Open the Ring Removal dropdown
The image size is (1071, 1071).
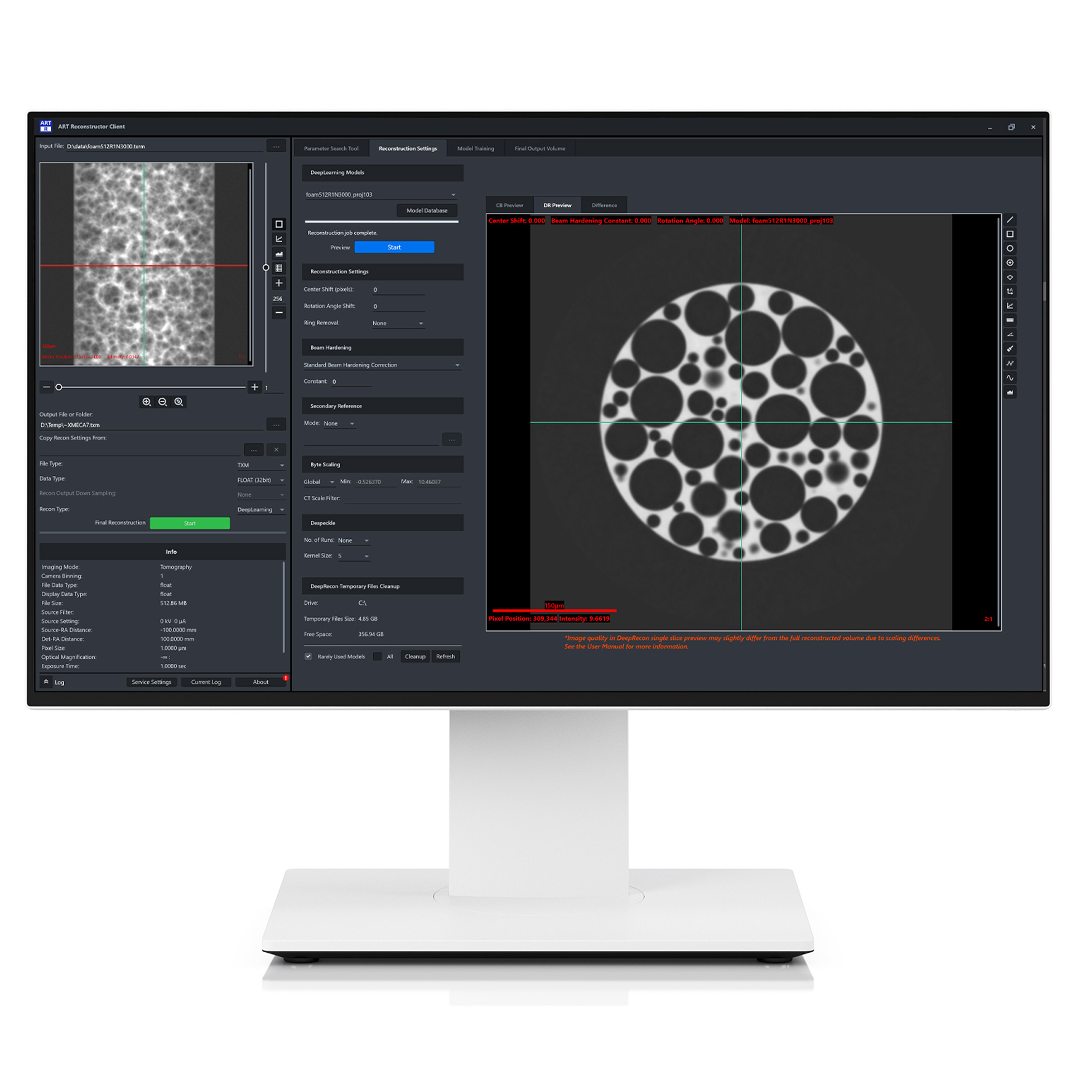pyautogui.click(x=398, y=323)
